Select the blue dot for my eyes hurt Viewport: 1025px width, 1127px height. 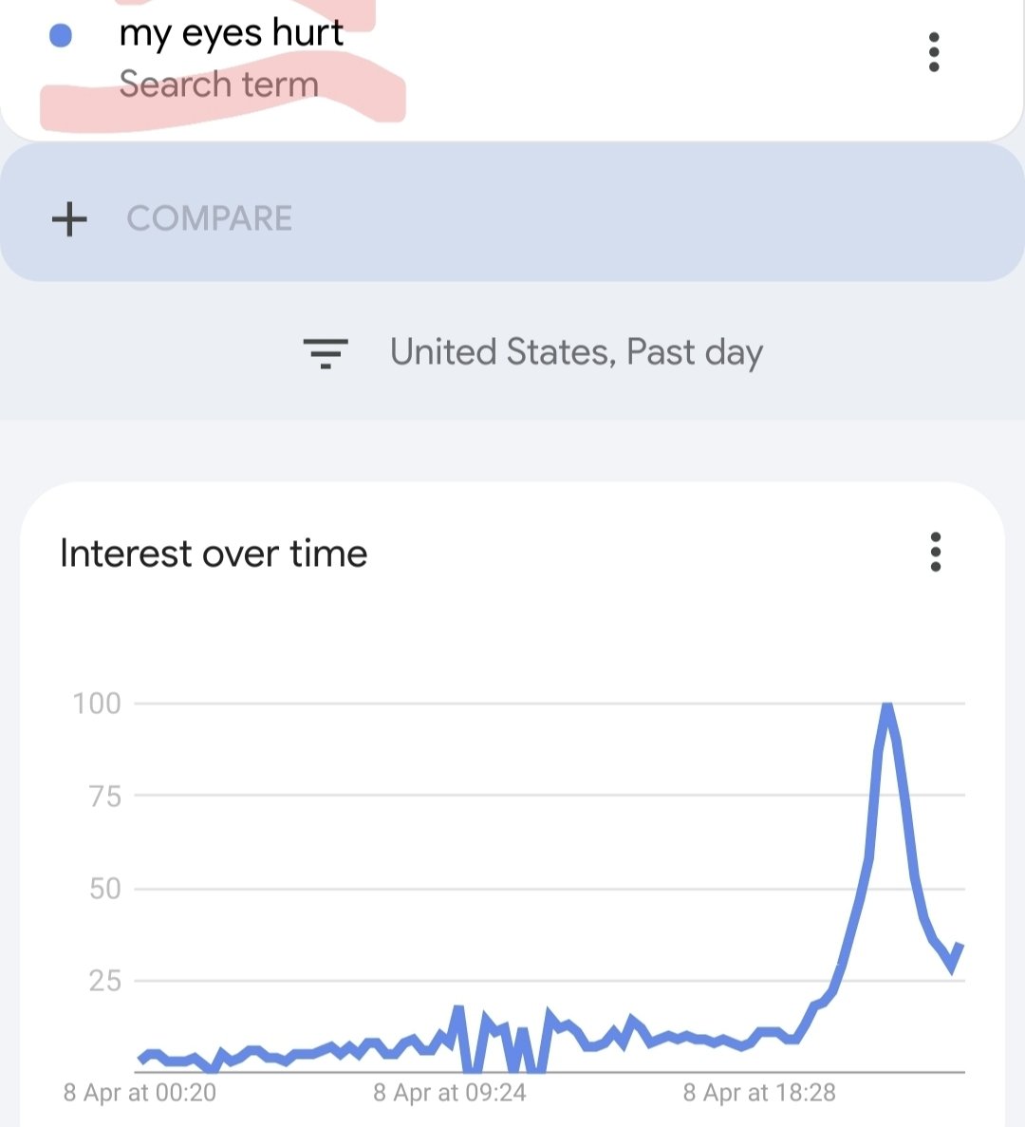coord(61,35)
